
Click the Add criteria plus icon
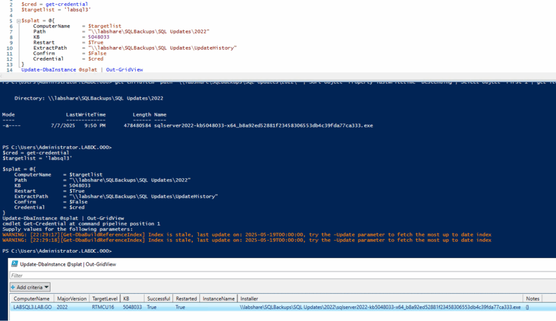point(12,287)
